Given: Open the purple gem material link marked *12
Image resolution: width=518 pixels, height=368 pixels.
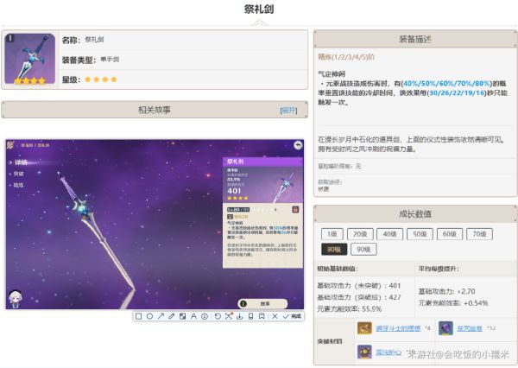Looking at the screenshot, I should [470, 328].
